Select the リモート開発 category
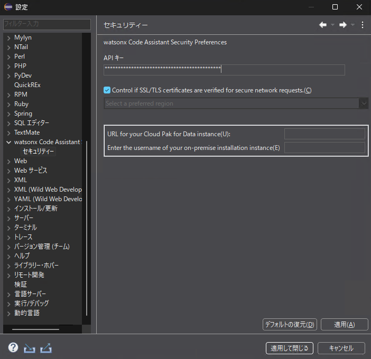Image resolution: width=371 pixels, height=359 pixels. [x=29, y=275]
